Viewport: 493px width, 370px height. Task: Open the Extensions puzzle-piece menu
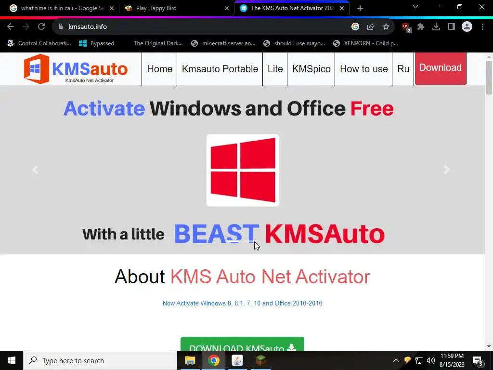tap(421, 27)
